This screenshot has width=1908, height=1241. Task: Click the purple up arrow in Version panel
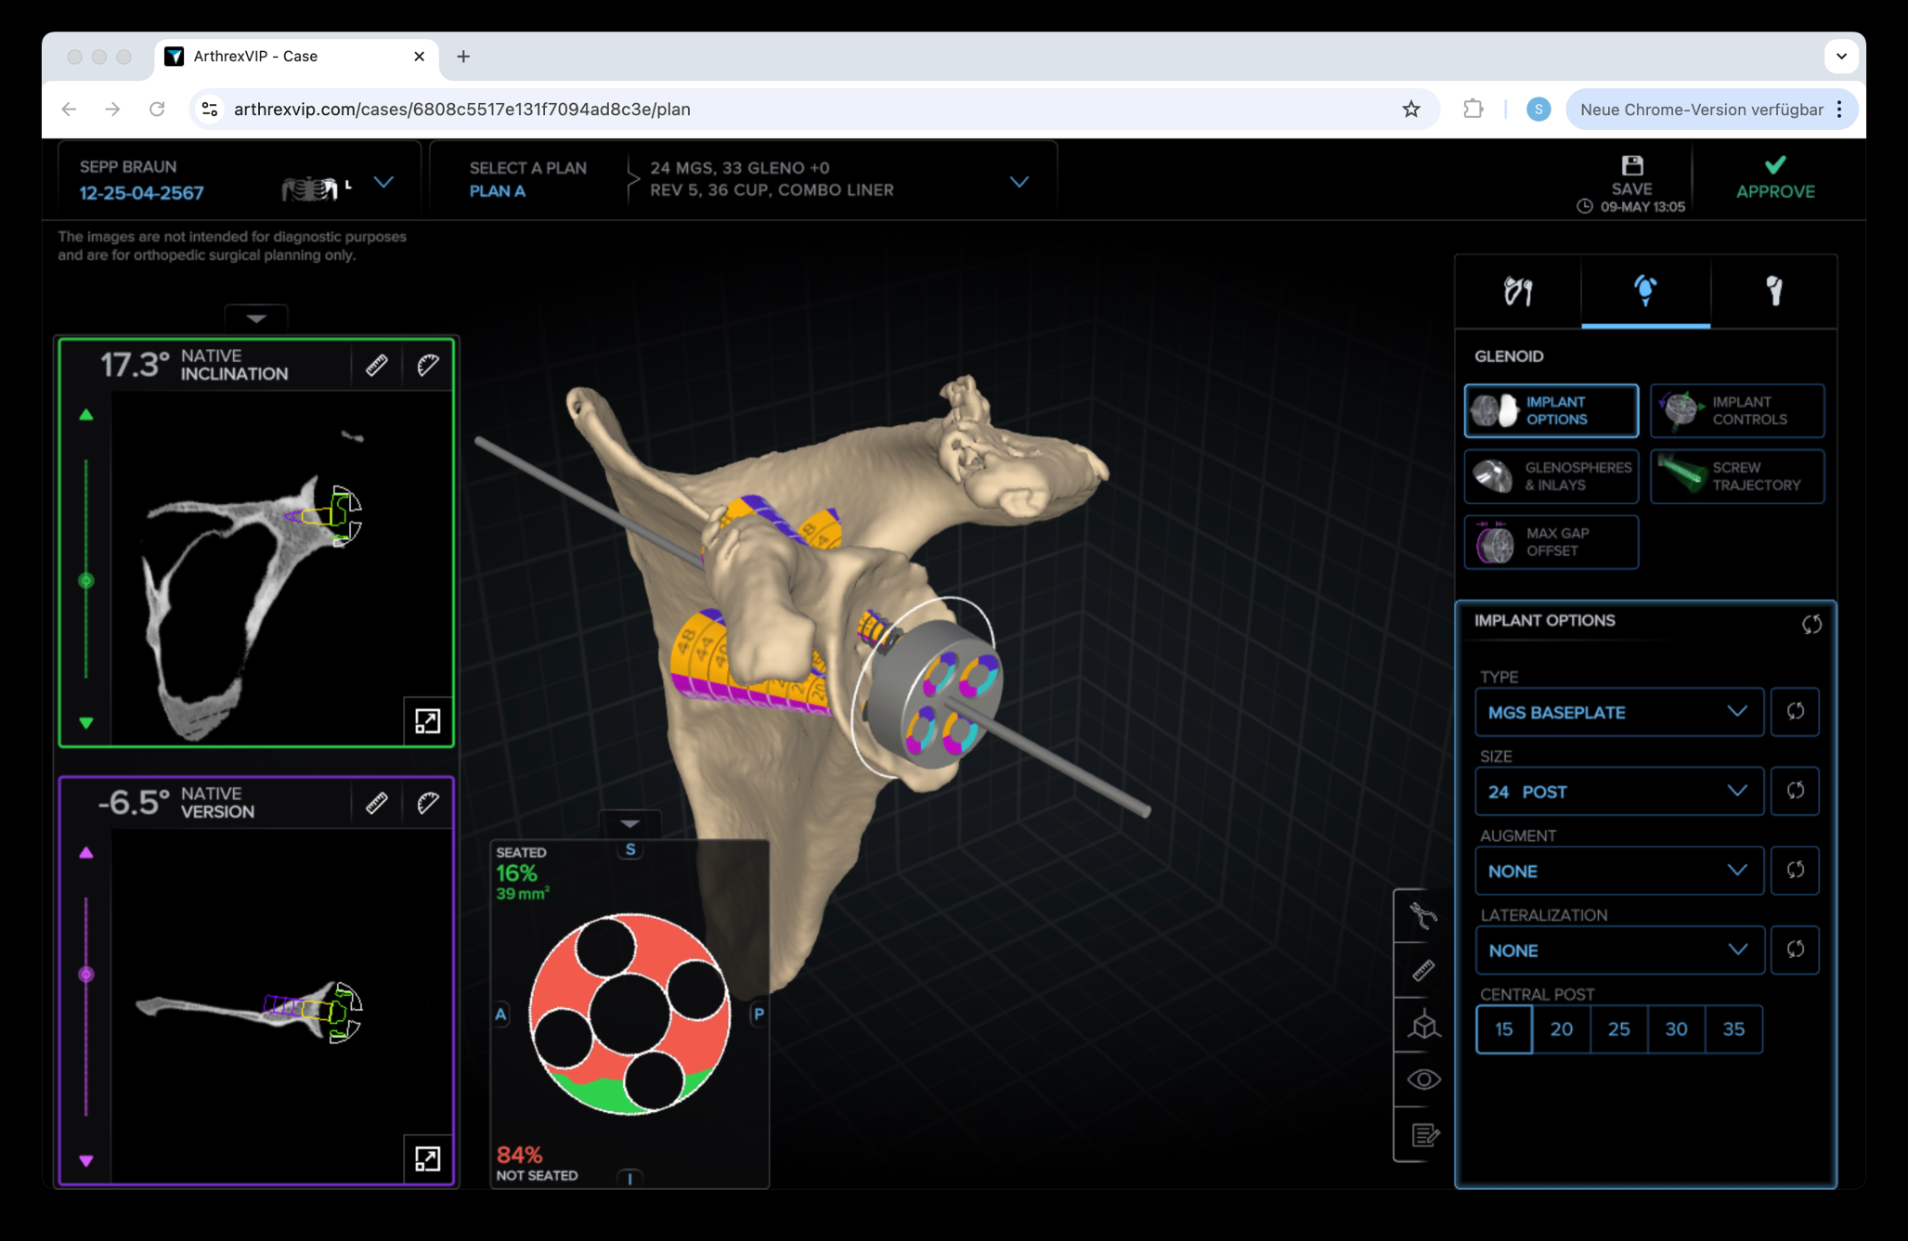point(86,852)
